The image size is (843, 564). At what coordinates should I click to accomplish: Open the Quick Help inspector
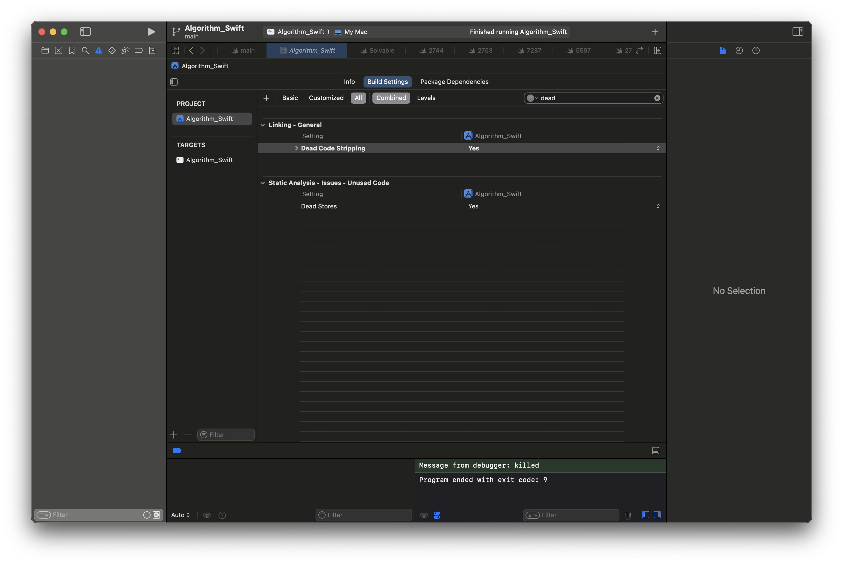pyautogui.click(x=756, y=51)
